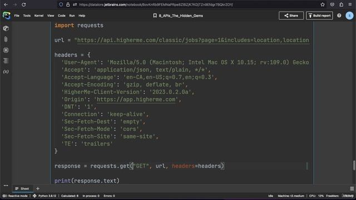Open the table of contents sidebar icon
Screen dimensions: 356x200
6,61
